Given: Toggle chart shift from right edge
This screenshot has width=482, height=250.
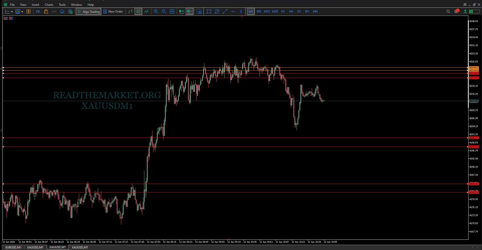Looking at the screenshot, I should 190,12.
